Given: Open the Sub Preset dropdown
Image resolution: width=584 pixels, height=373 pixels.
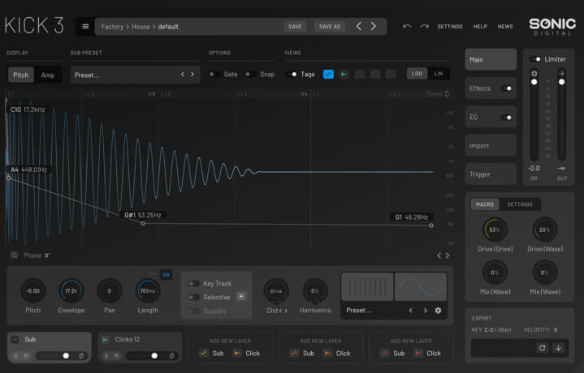Looking at the screenshot, I should click(135, 75).
